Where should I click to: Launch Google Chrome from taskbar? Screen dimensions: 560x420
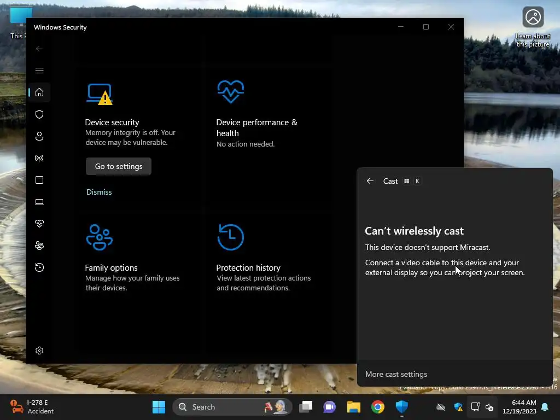(x=377, y=407)
